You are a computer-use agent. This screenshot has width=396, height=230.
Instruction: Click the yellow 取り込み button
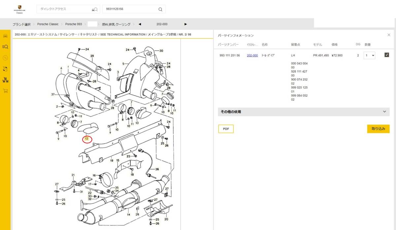point(378,129)
